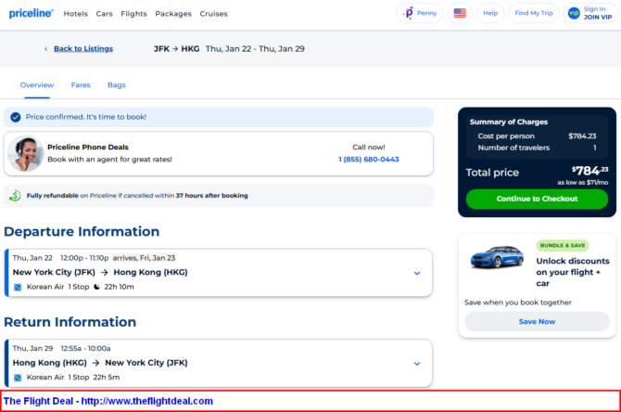Click the green fully refundable icon

click(x=15, y=196)
